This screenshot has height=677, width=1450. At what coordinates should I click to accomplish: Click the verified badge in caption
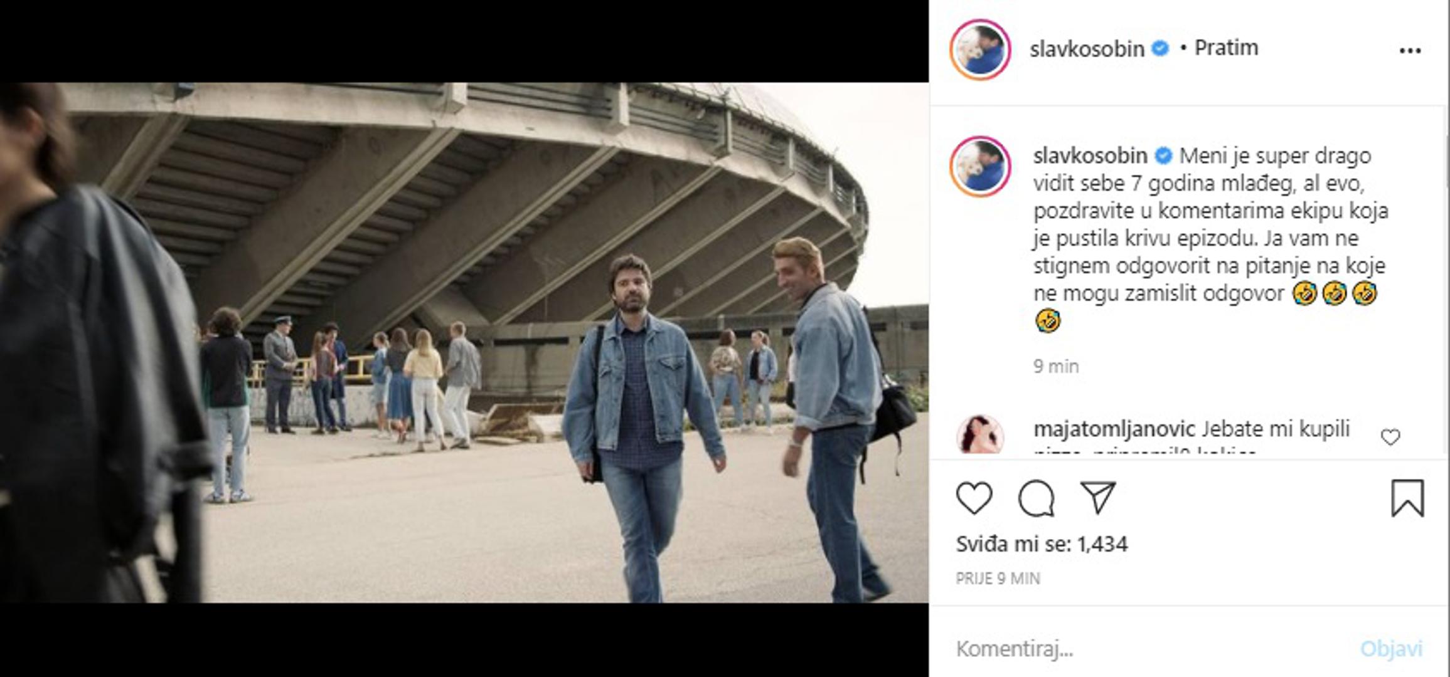click(x=1163, y=155)
